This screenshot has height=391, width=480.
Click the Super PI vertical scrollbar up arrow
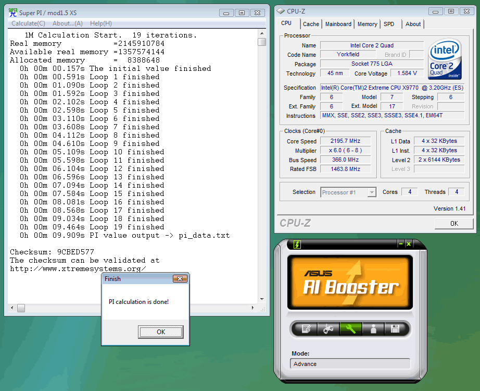[x=262, y=33]
